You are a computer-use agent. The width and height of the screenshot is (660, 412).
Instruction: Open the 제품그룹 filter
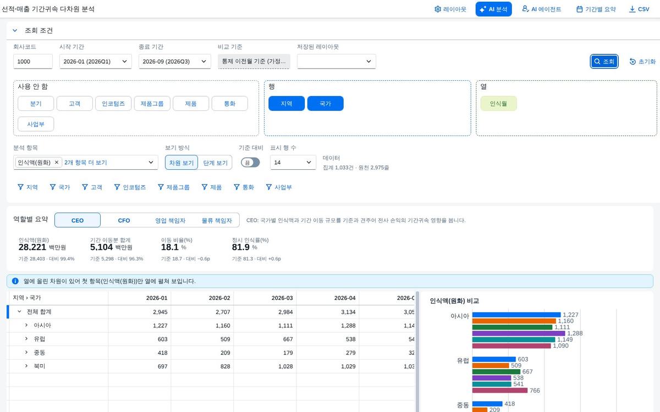pos(173,187)
